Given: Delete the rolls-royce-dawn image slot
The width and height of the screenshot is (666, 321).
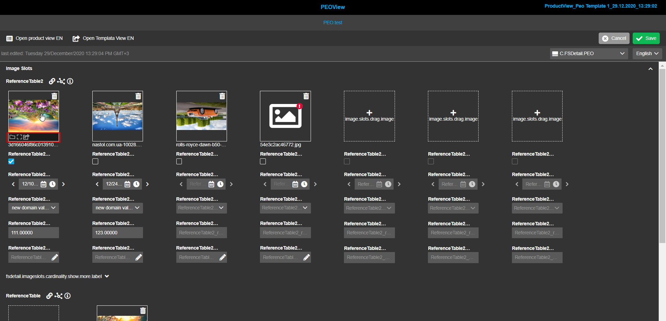Looking at the screenshot, I should pyautogui.click(x=222, y=96).
